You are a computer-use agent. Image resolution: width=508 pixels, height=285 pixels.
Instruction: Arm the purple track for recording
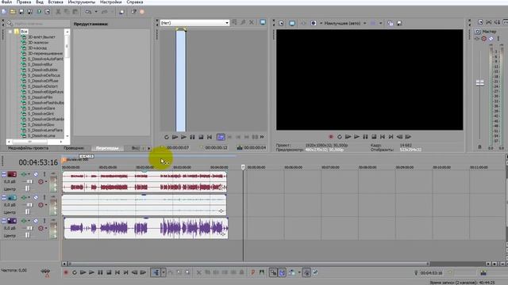click(40, 228)
